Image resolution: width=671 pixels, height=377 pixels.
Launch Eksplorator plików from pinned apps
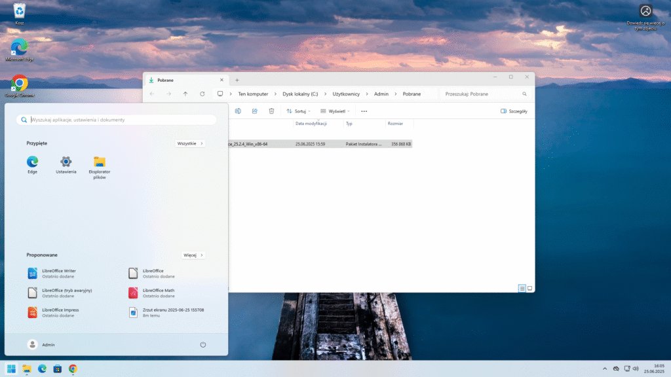(x=100, y=162)
